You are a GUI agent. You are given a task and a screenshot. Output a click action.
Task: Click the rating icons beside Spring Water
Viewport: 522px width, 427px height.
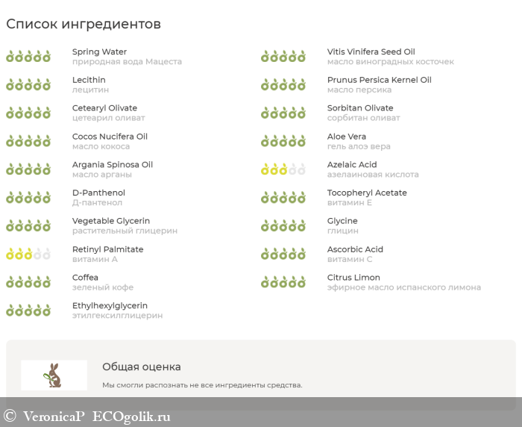click(x=28, y=57)
